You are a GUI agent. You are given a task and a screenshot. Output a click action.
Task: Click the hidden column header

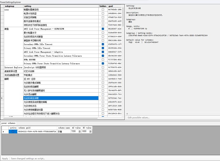coord(103,6)
